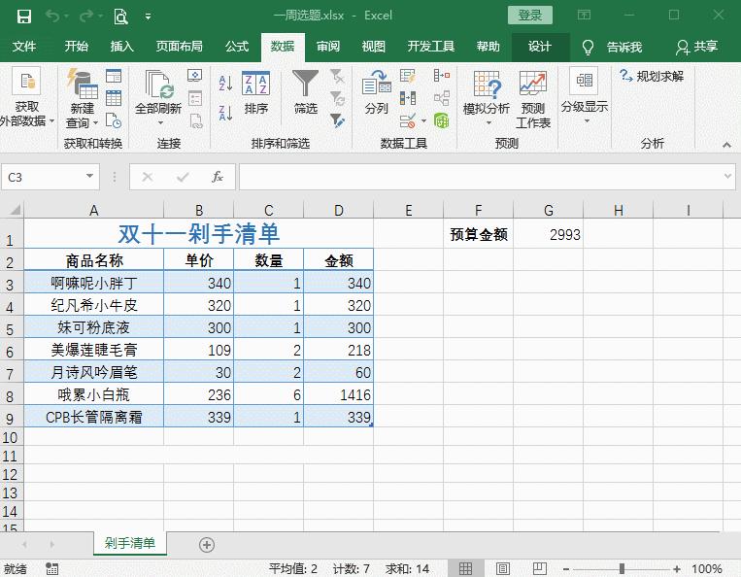
Task: Switch to the 审阅 ribbon tab
Action: [x=328, y=47]
